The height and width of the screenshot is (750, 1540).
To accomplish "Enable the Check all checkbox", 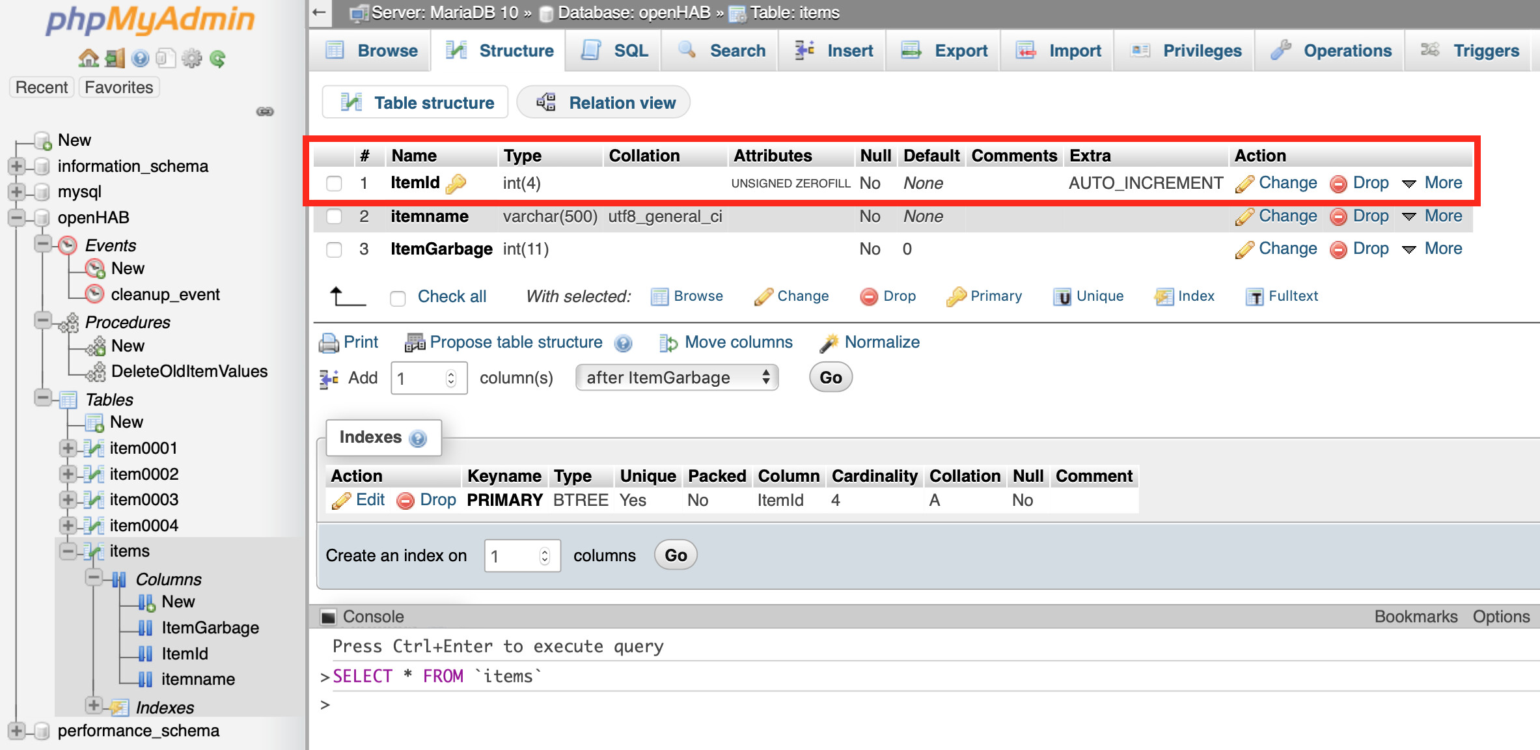I will pos(398,298).
